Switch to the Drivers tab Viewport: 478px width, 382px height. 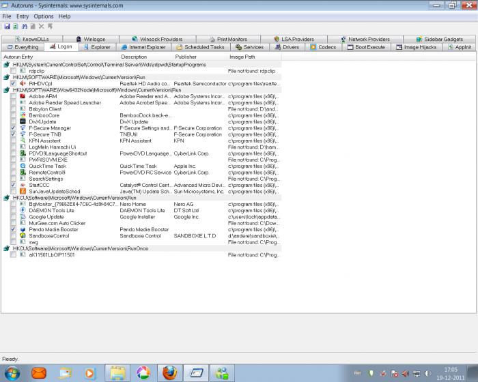[287, 47]
